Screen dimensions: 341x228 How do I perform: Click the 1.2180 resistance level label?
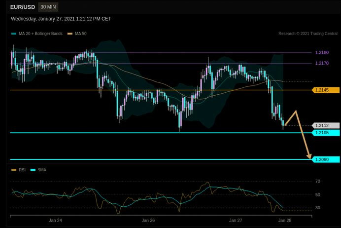click(322, 52)
